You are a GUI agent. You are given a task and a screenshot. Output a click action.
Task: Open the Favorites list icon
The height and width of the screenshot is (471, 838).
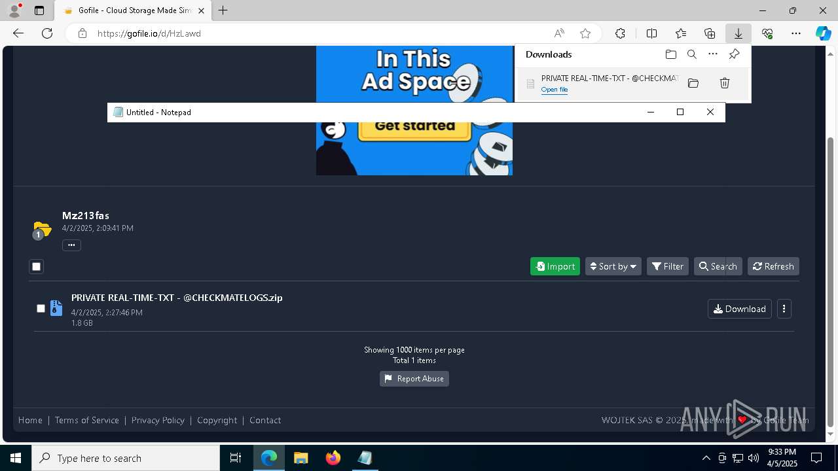click(x=681, y=33)
